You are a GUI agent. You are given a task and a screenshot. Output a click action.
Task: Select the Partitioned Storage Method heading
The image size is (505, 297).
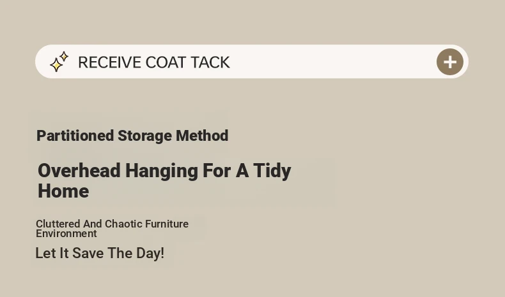tap(132, 136)
